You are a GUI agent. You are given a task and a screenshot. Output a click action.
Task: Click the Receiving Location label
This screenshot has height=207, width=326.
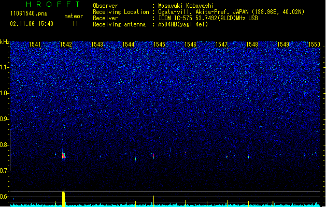121,12
